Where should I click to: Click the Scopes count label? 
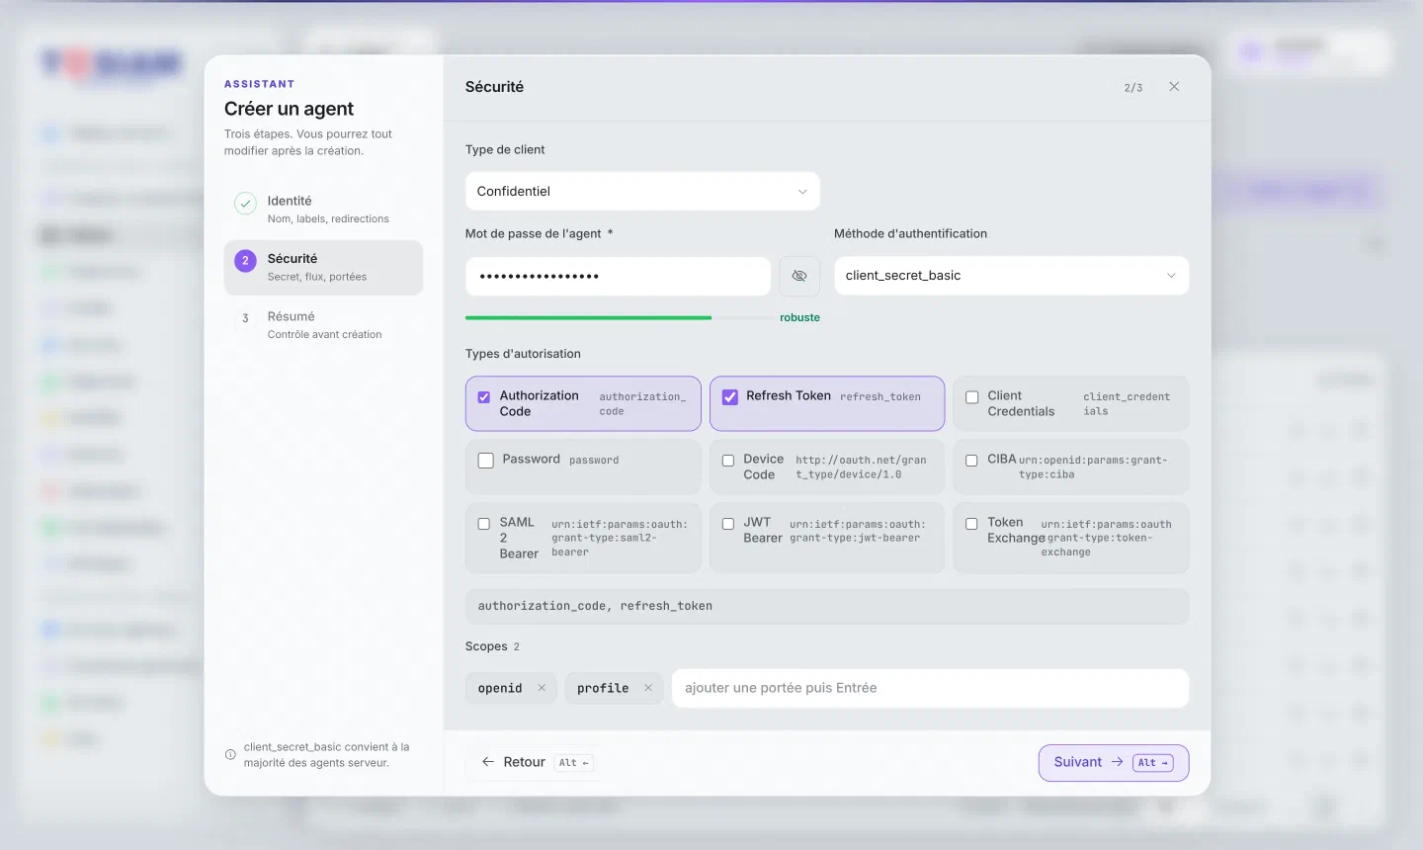click(x=517, y=646)
